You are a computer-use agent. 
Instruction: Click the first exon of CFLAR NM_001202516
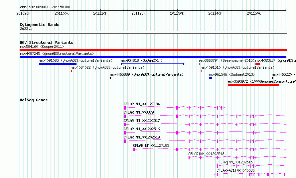[125, 133]
